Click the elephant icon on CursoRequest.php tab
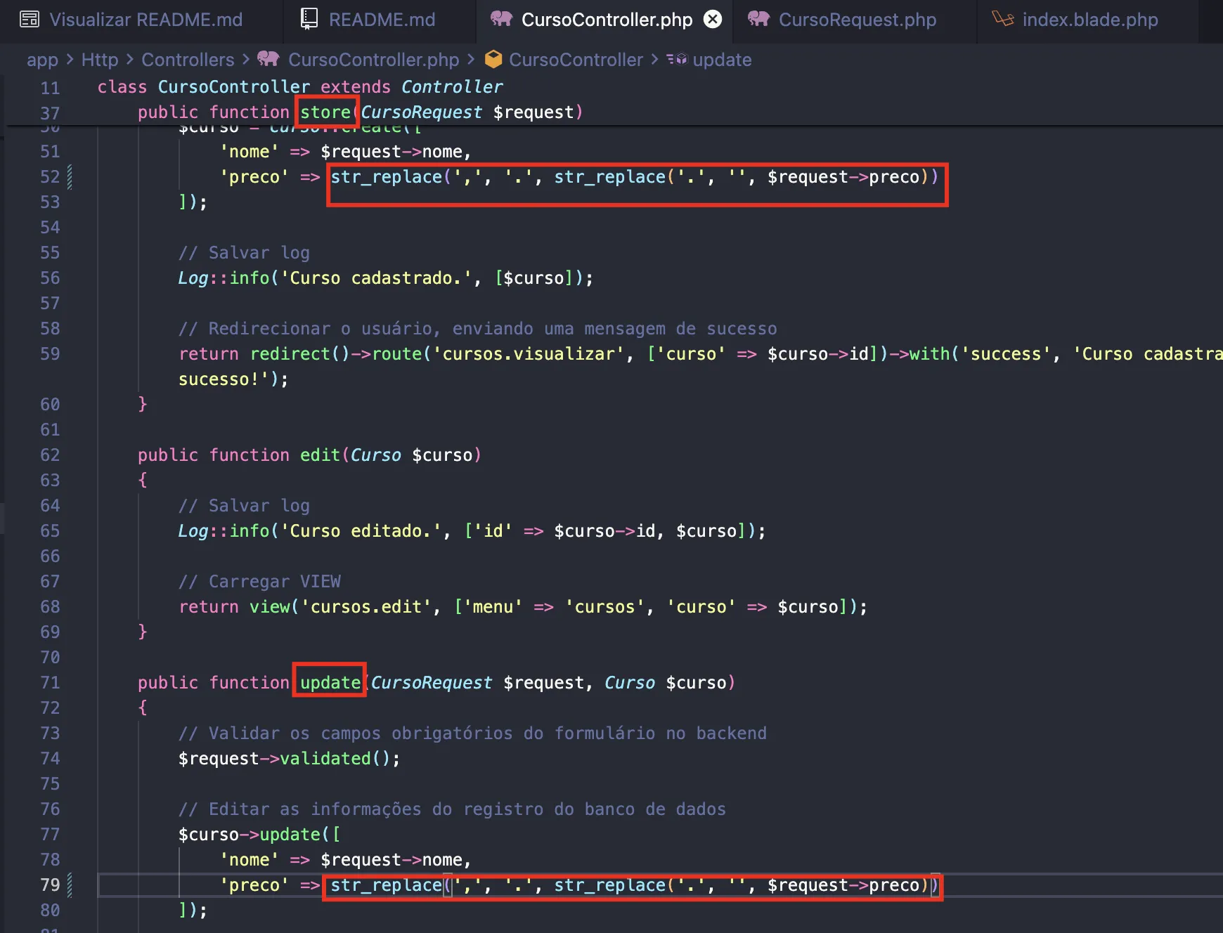 point(758,19)
